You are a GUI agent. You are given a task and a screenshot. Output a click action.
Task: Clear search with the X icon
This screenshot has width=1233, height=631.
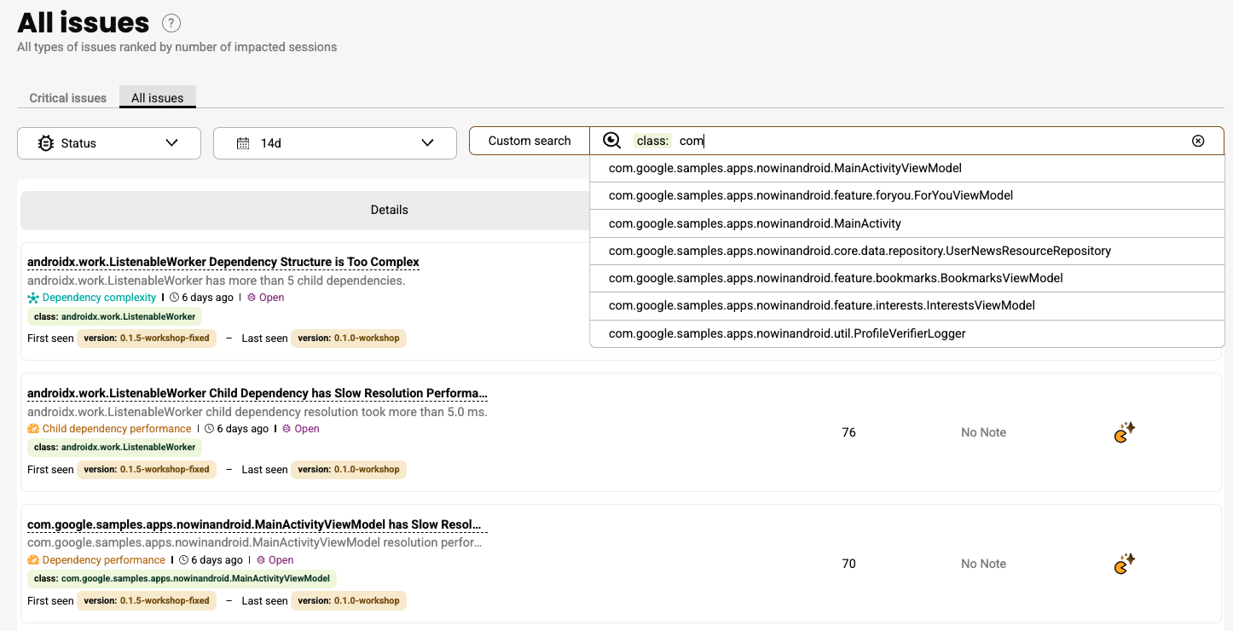tap(1198, 141)
